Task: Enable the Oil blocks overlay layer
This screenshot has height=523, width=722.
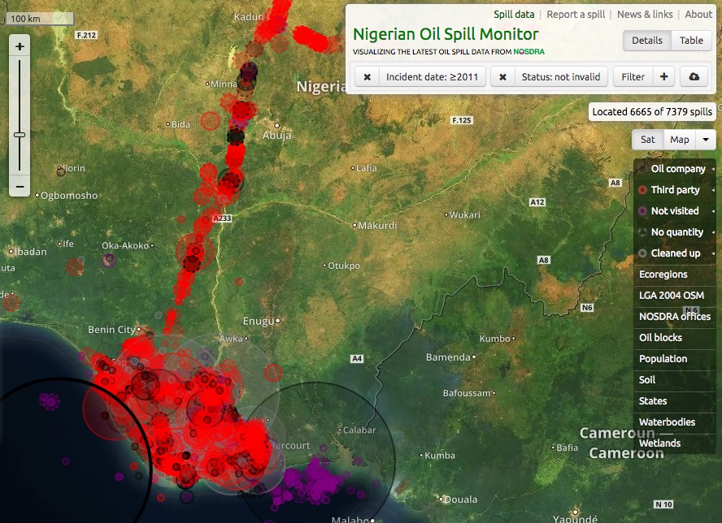Action: 660,338
